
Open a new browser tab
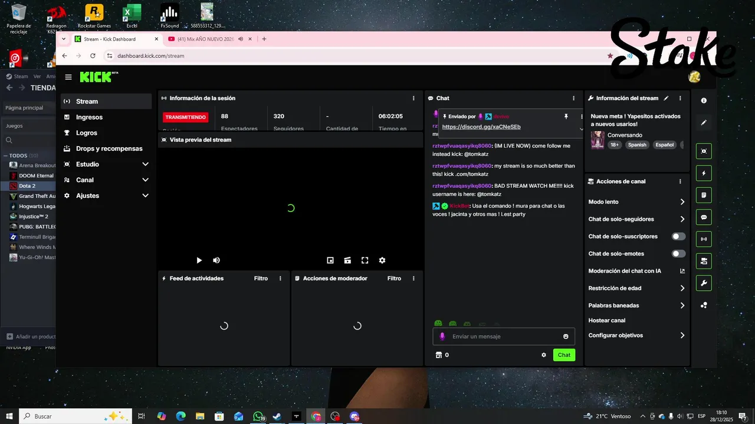[x=264, y=39]
